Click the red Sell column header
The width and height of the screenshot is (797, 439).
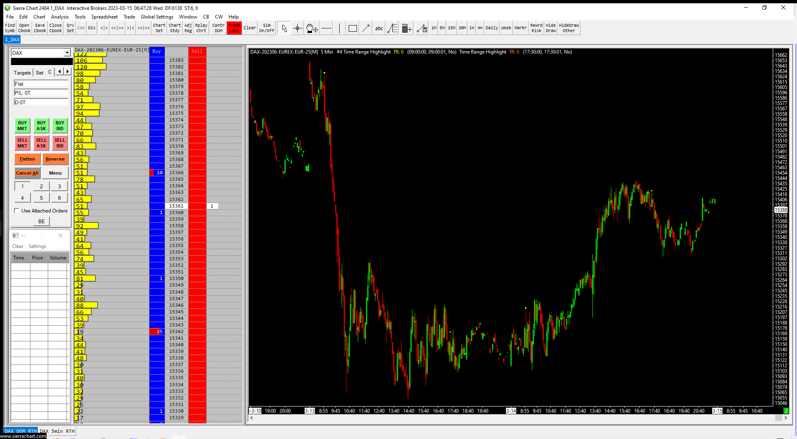tap(197, 51)
